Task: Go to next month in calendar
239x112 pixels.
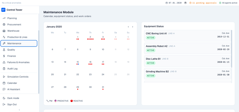Action: pyautogui.click(x=133, y=27)
